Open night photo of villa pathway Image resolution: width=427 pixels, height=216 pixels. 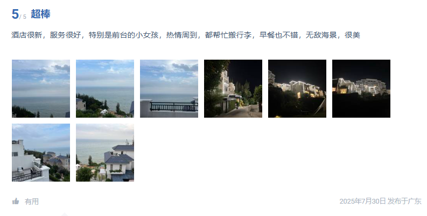(x=233, y=89)
